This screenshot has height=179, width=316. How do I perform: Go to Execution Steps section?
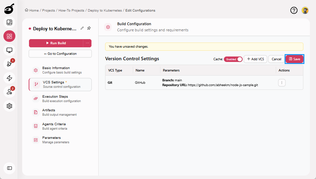pos(60,98)
